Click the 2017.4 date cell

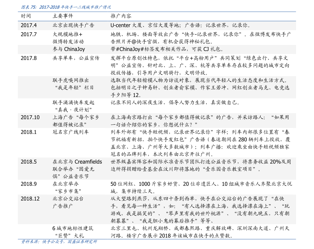click(29, 25)
